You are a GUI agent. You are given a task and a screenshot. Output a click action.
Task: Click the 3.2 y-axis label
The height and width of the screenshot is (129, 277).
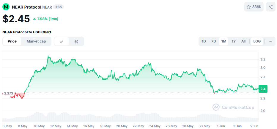coord(263,60)
